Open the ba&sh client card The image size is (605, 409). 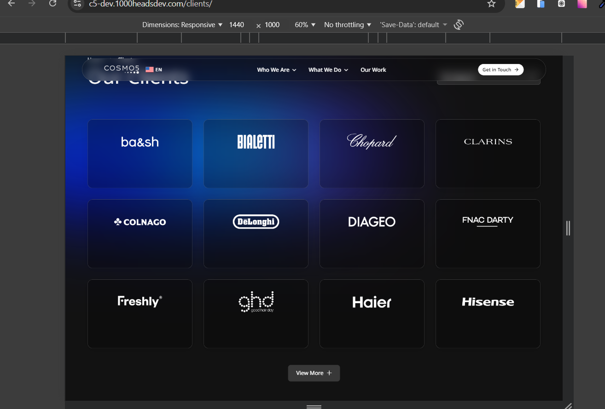click(x=140, y=154)
